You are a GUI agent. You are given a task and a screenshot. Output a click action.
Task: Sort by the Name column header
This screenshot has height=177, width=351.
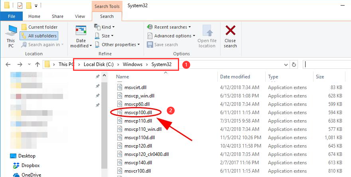[x=122, y=76]
